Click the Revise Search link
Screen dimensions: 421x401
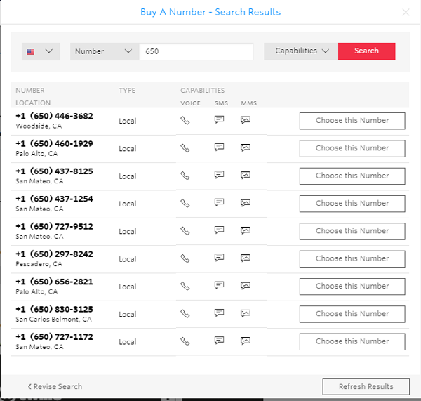(55, 386)
